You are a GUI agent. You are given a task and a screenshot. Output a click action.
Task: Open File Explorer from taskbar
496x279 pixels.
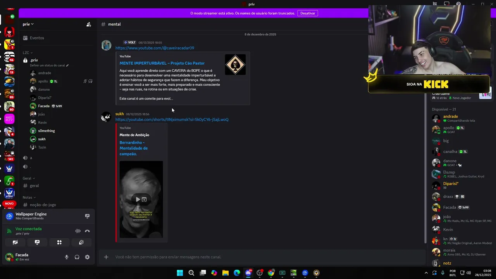point(225,273)
